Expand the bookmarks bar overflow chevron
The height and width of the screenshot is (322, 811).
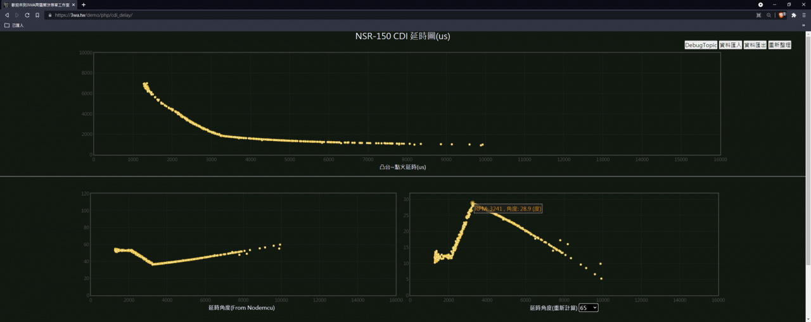[804, 25]
